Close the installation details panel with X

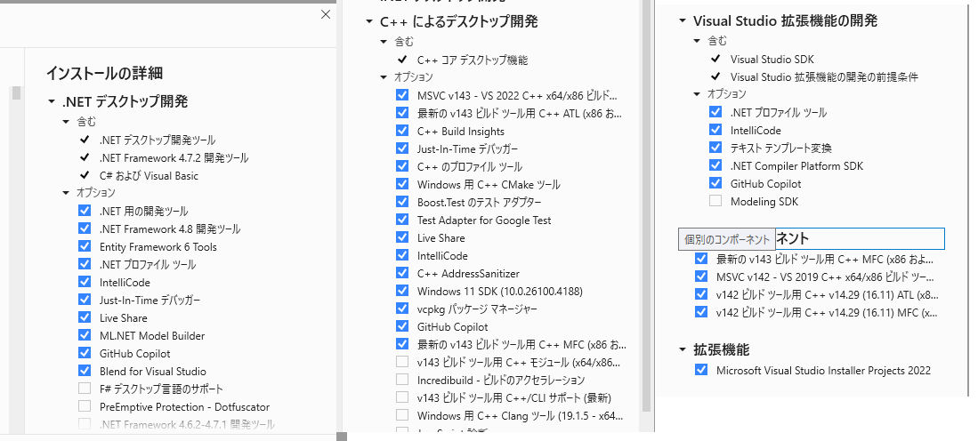[326, 14]
